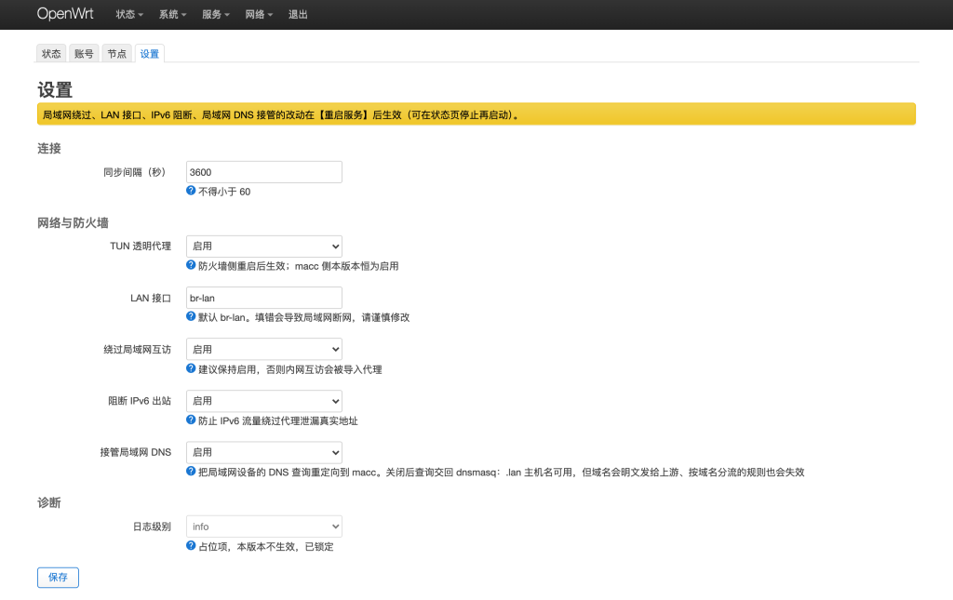The height and width of the screenshot is (600, 953).
Task: Focus the 同步间隔 input showing 3600
Action: click(263, 172)
